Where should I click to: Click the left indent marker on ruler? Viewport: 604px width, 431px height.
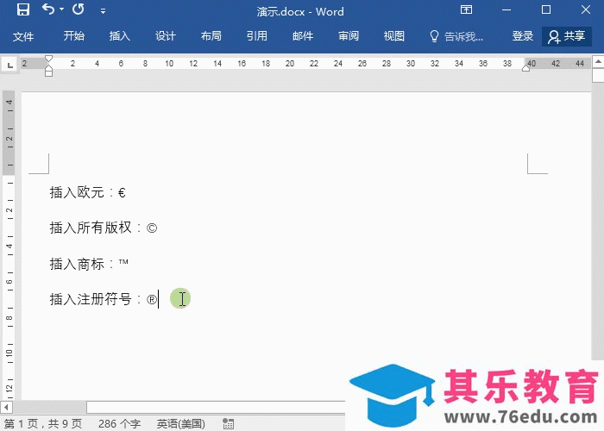tap(48, 72)
